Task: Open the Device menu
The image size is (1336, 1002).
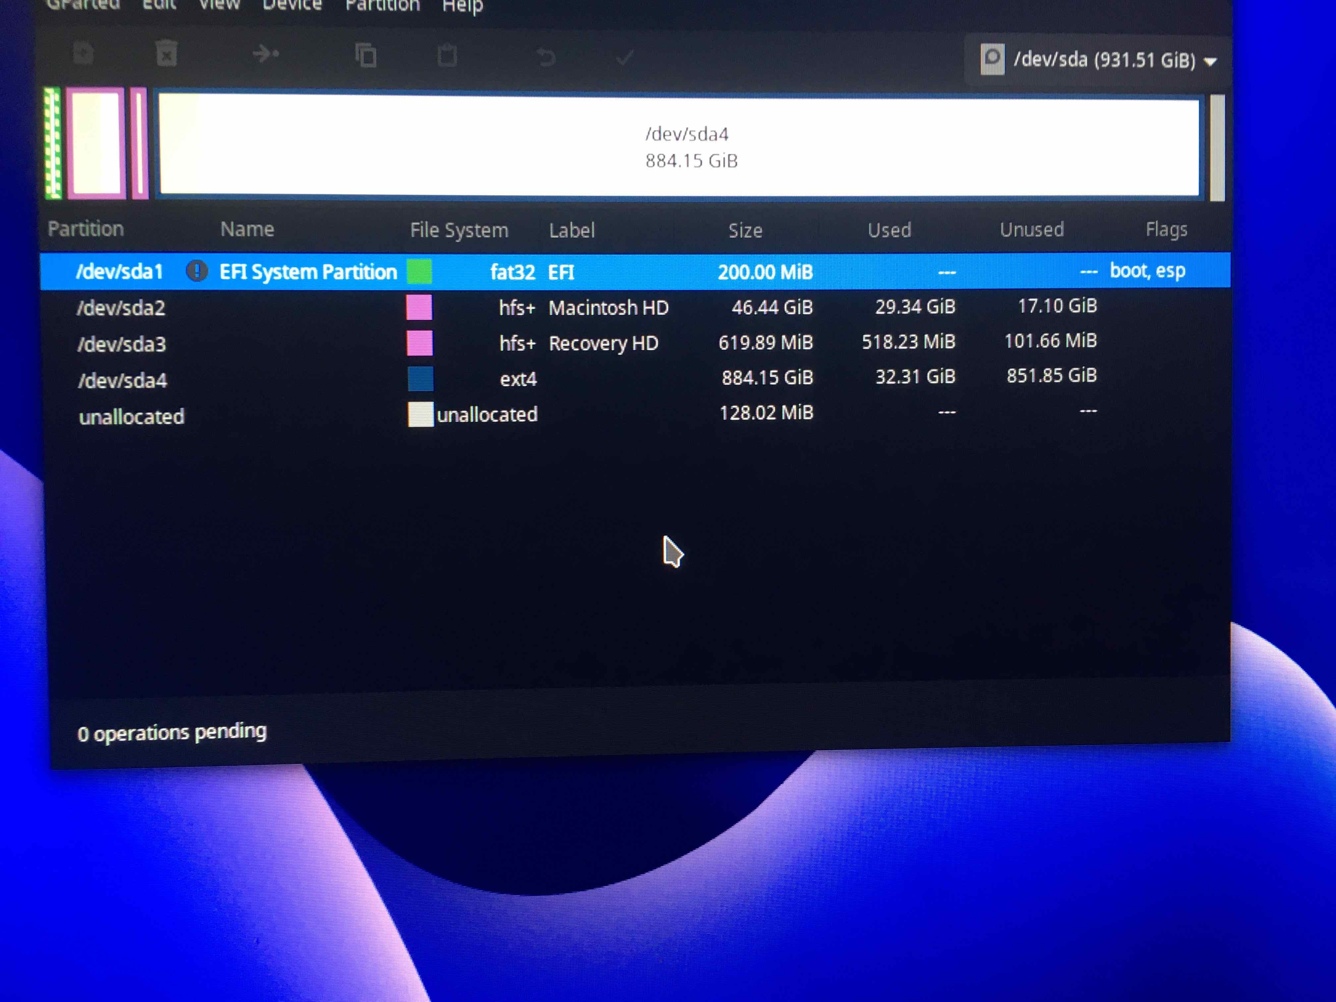Action: [292, 5]
